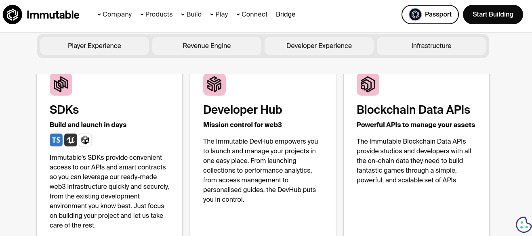Expand the Play dropdown menu

click(219, 15)
